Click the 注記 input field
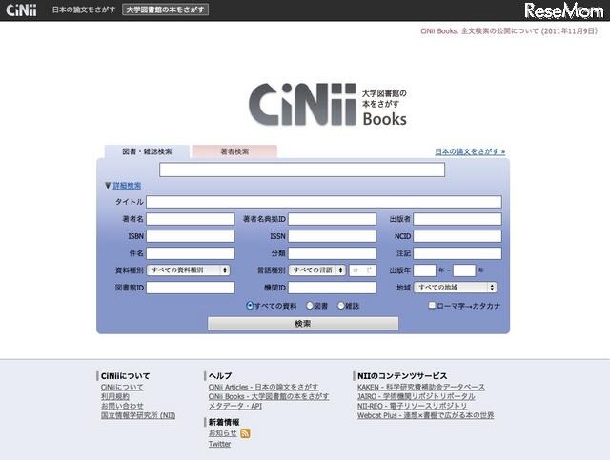The height and width of the screenshot is (460, 610). 457,253
